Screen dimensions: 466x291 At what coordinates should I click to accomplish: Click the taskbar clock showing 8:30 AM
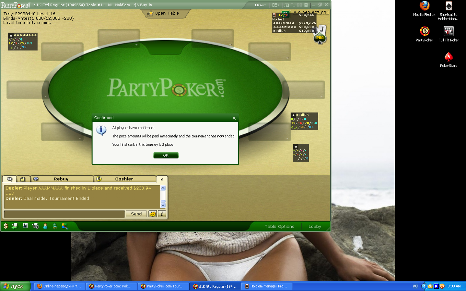coord(454,286)
